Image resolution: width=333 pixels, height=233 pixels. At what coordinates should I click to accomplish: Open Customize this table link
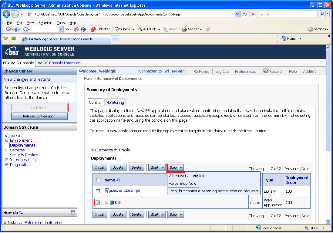(112, 150)
